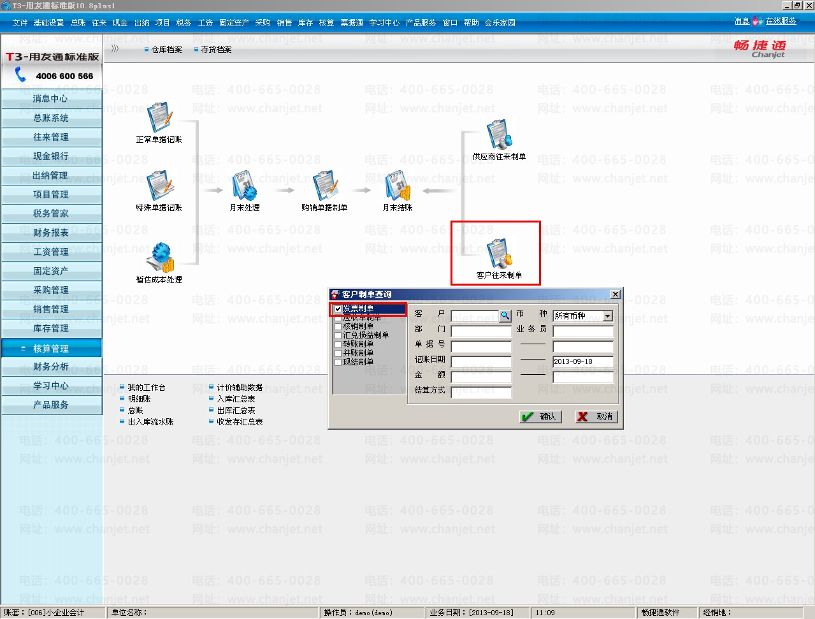Click the 部门 input field
Screen dimensions: 815x619
coord(481,331)
